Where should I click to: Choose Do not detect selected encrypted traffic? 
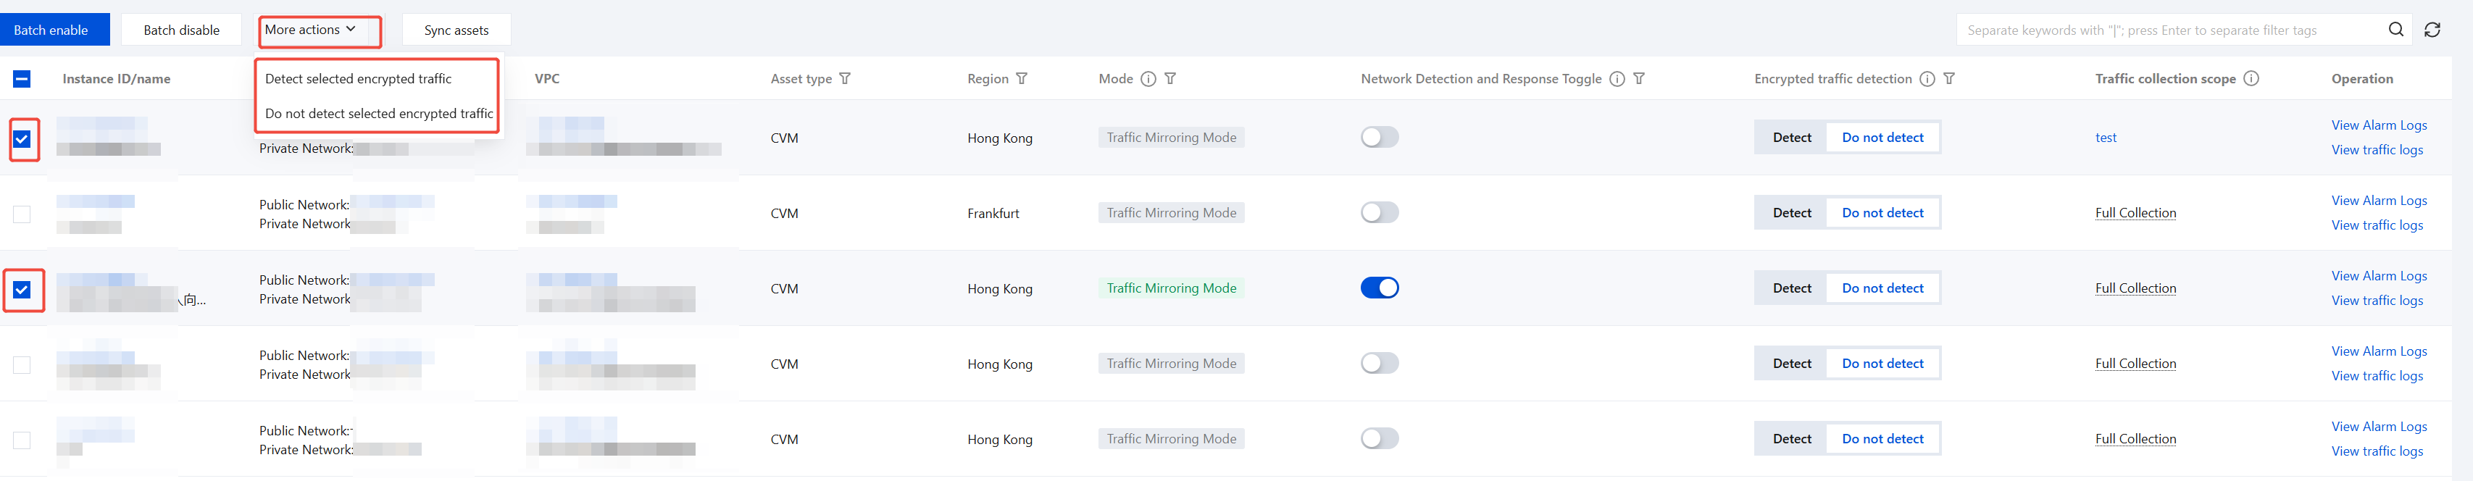(378, 113)
